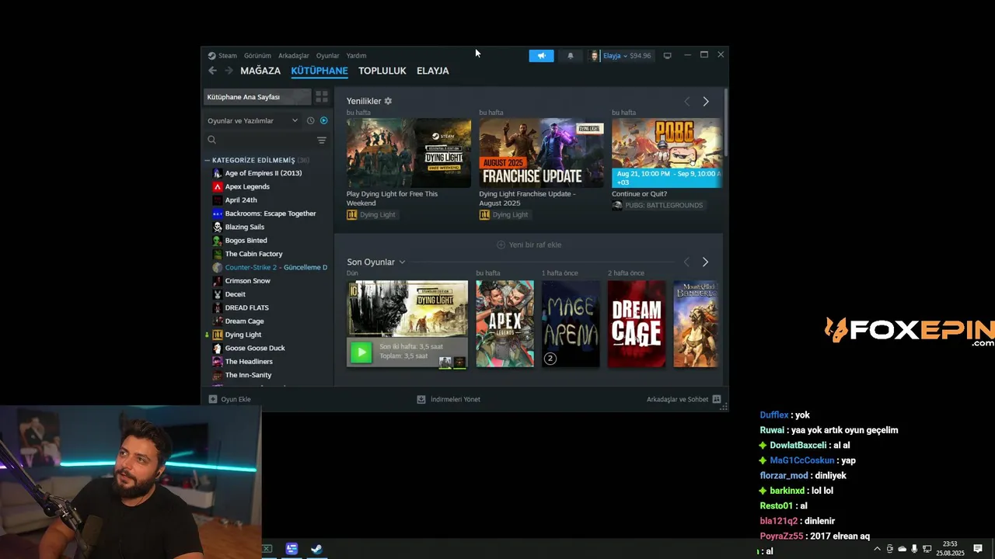This screenshot has height=559, width=995.
Task: Open the ELAYJA profile tab
Action: click(x=433, y=71)
